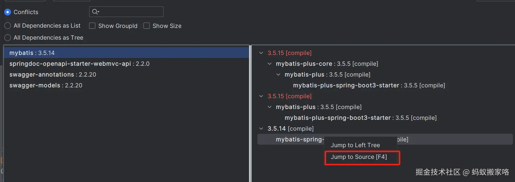Collapse the mybatis-plus-core 3.5.5 node
515x182 pixels.
click(x=270, y=64)
